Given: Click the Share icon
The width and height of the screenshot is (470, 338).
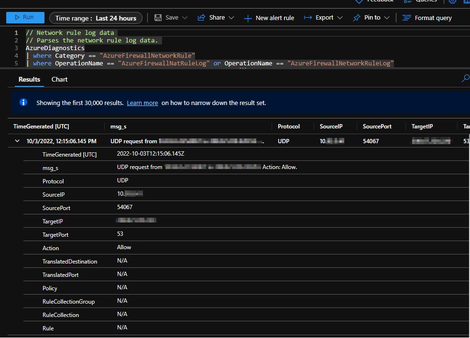Looking at the screenshot, I should pyautogui.click(x=201, y=18).
